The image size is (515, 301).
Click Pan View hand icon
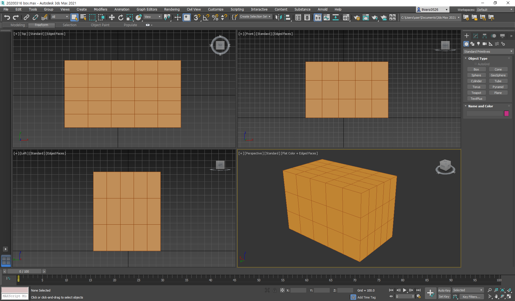[x=496, y=297]
